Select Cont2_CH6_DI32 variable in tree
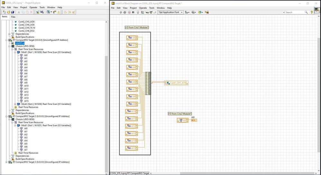 click(26, 31)
